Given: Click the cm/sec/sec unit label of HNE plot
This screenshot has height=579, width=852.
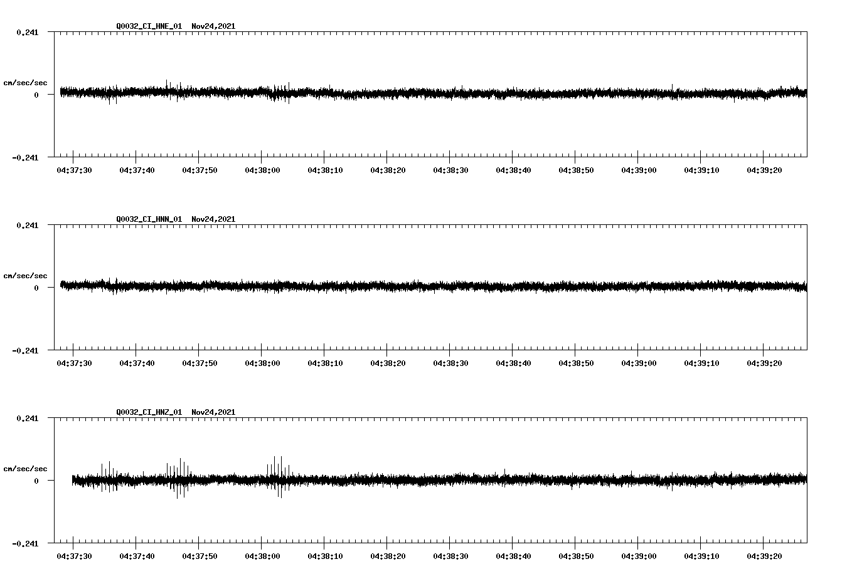Looking at the screenshot, I should coord(25,83).
